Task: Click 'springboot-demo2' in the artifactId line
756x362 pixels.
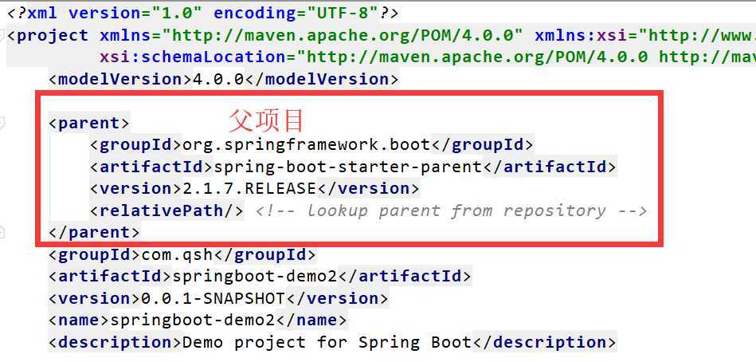Action: 255,276
